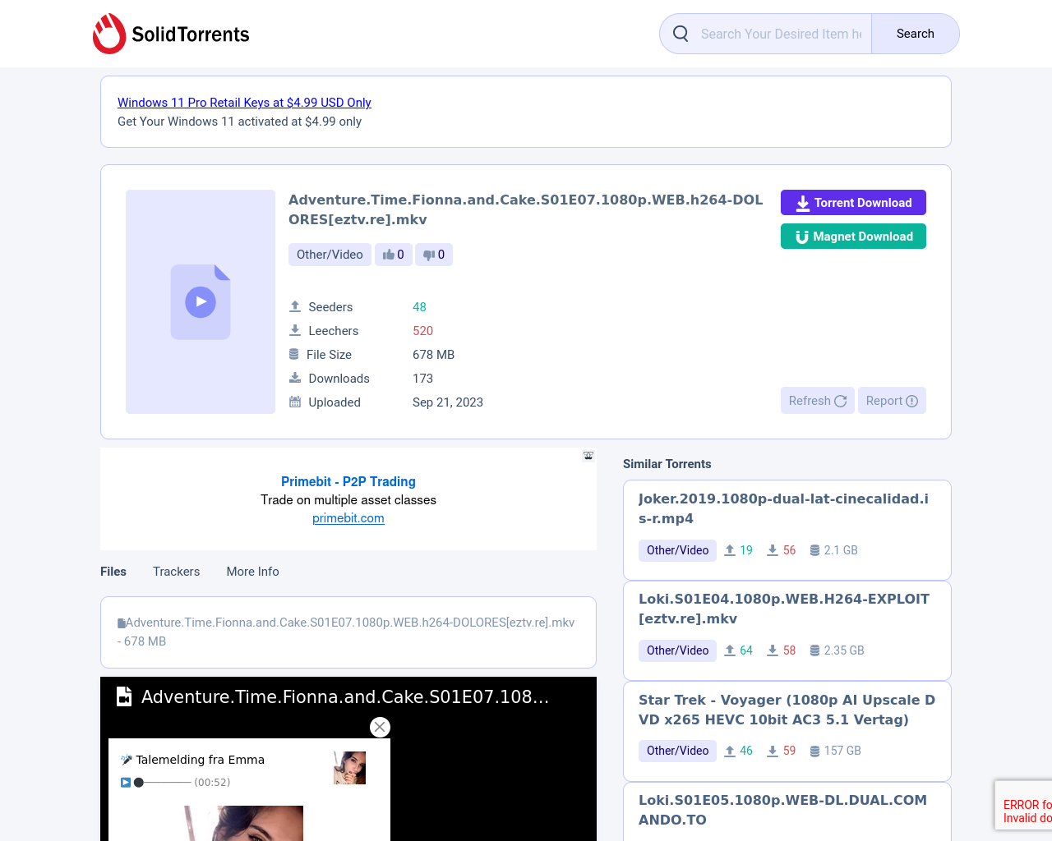Click the Similar Torrents heading

[667, 464]
